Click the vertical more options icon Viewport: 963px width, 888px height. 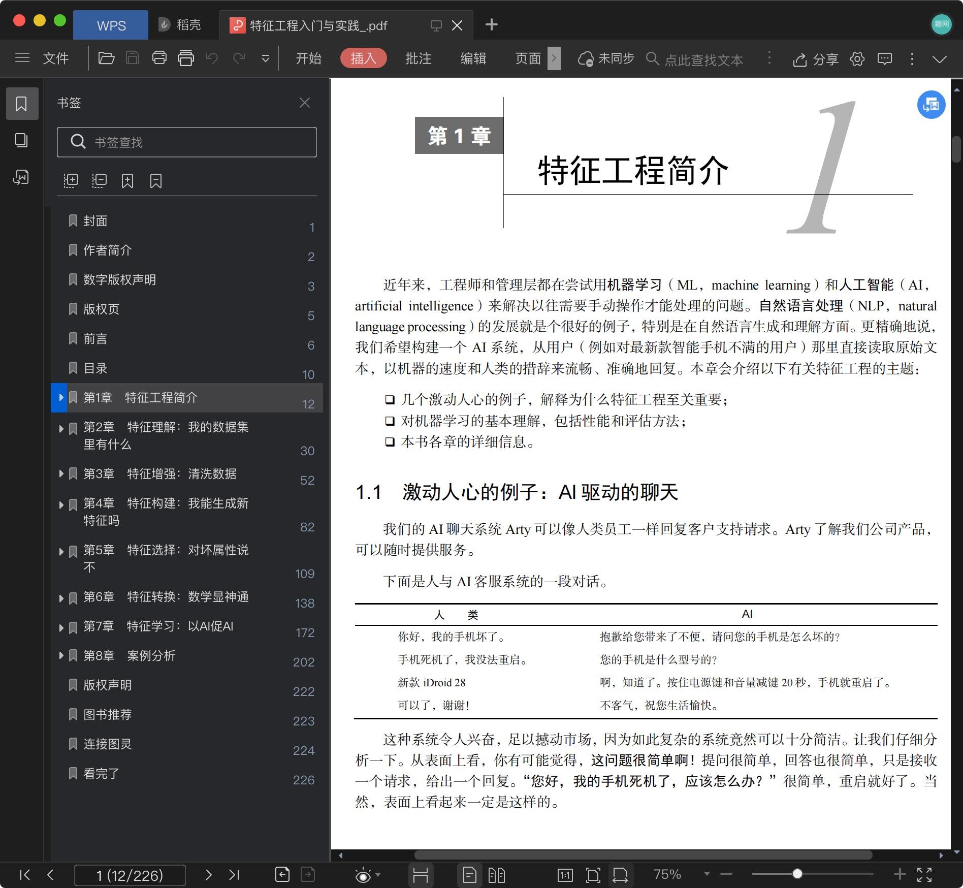point(912,59)
